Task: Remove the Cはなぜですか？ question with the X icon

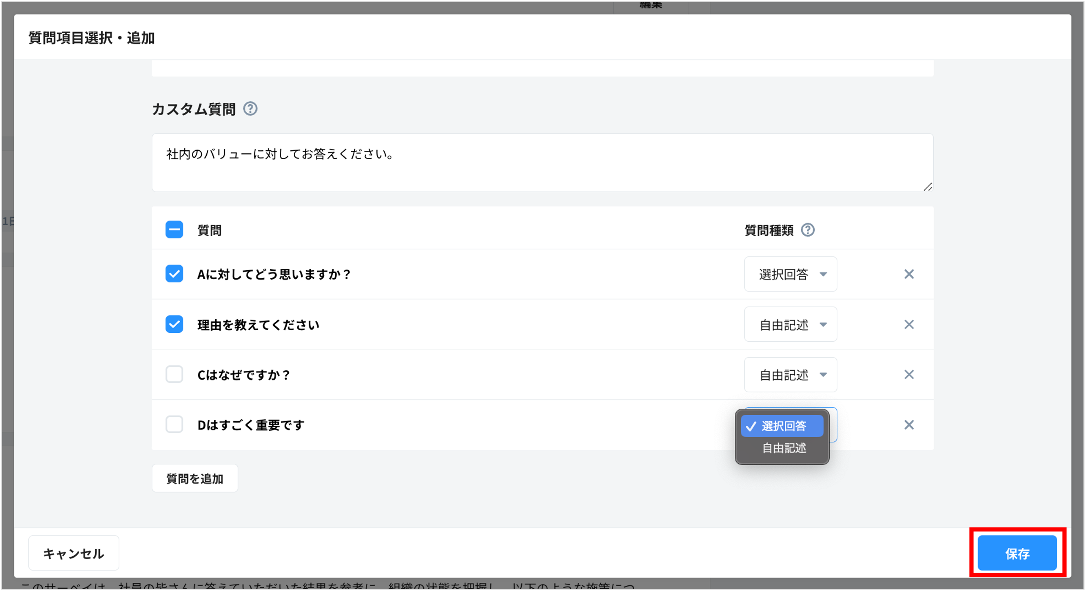Action: tap(909, 375)
